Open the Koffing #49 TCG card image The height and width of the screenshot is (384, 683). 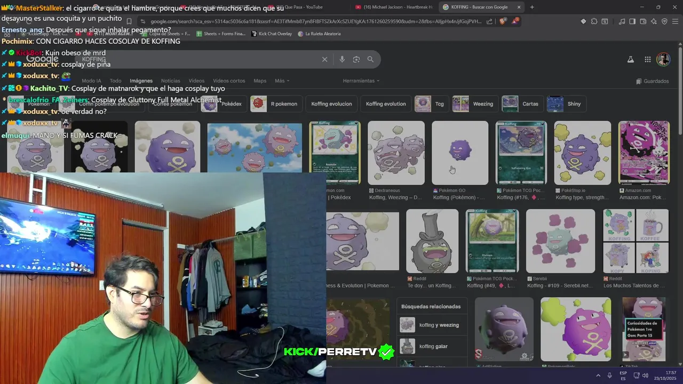click(492, 241)
